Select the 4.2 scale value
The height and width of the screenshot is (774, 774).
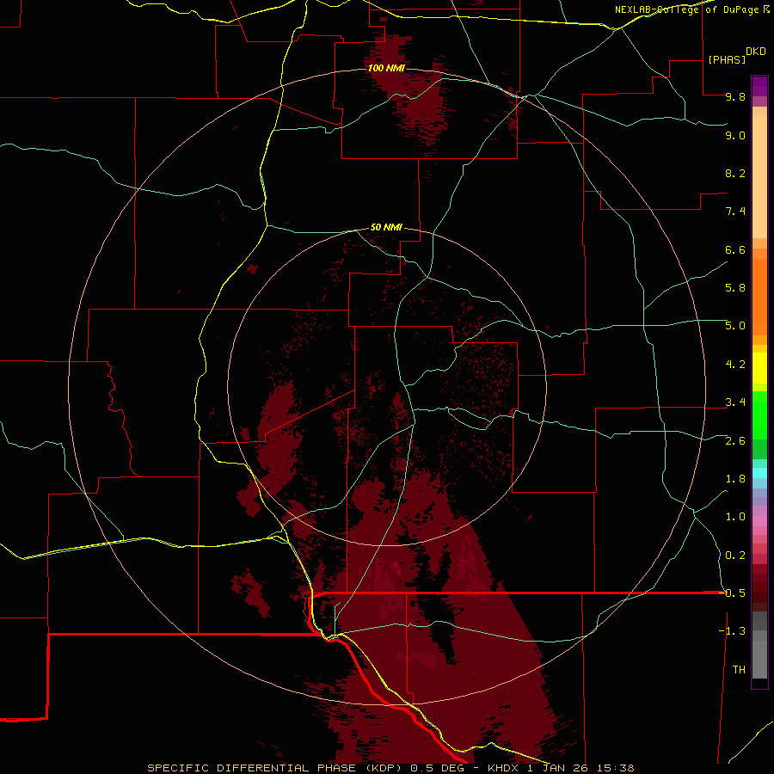pyautogui.click(x=735, y=365)
